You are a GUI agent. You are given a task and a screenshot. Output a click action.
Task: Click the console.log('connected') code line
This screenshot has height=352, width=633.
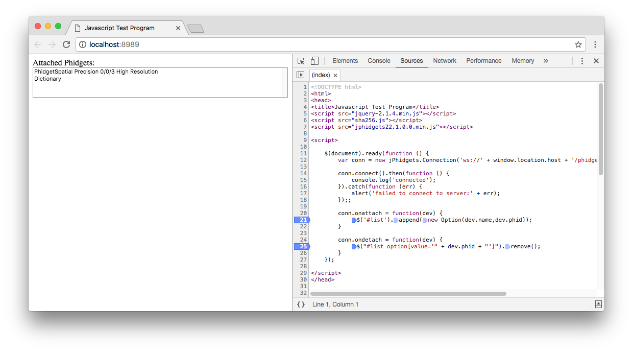(x=393, y=180)
